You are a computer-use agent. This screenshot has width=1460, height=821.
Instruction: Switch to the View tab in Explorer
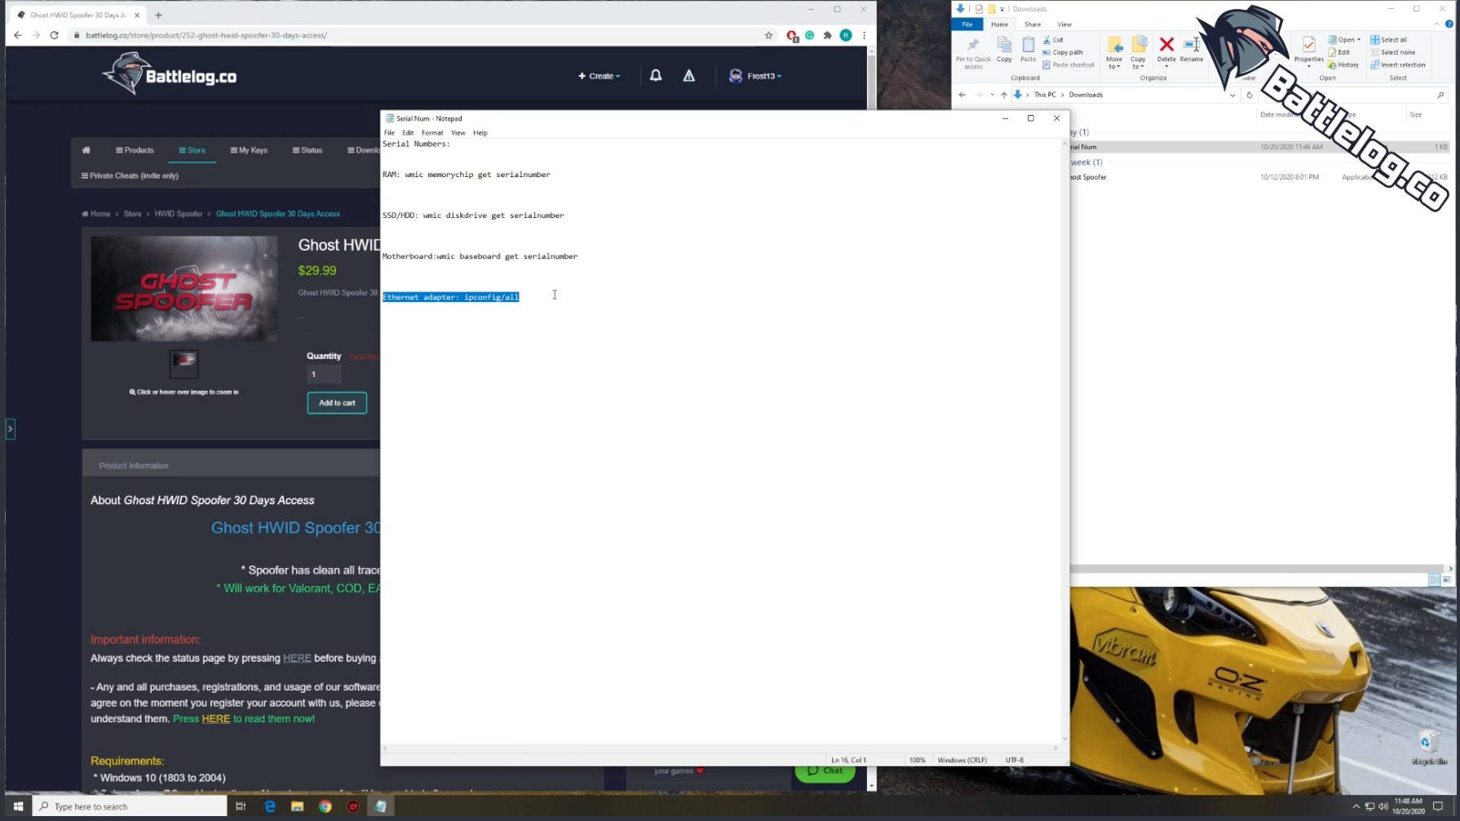click(x=1064, y=24)
